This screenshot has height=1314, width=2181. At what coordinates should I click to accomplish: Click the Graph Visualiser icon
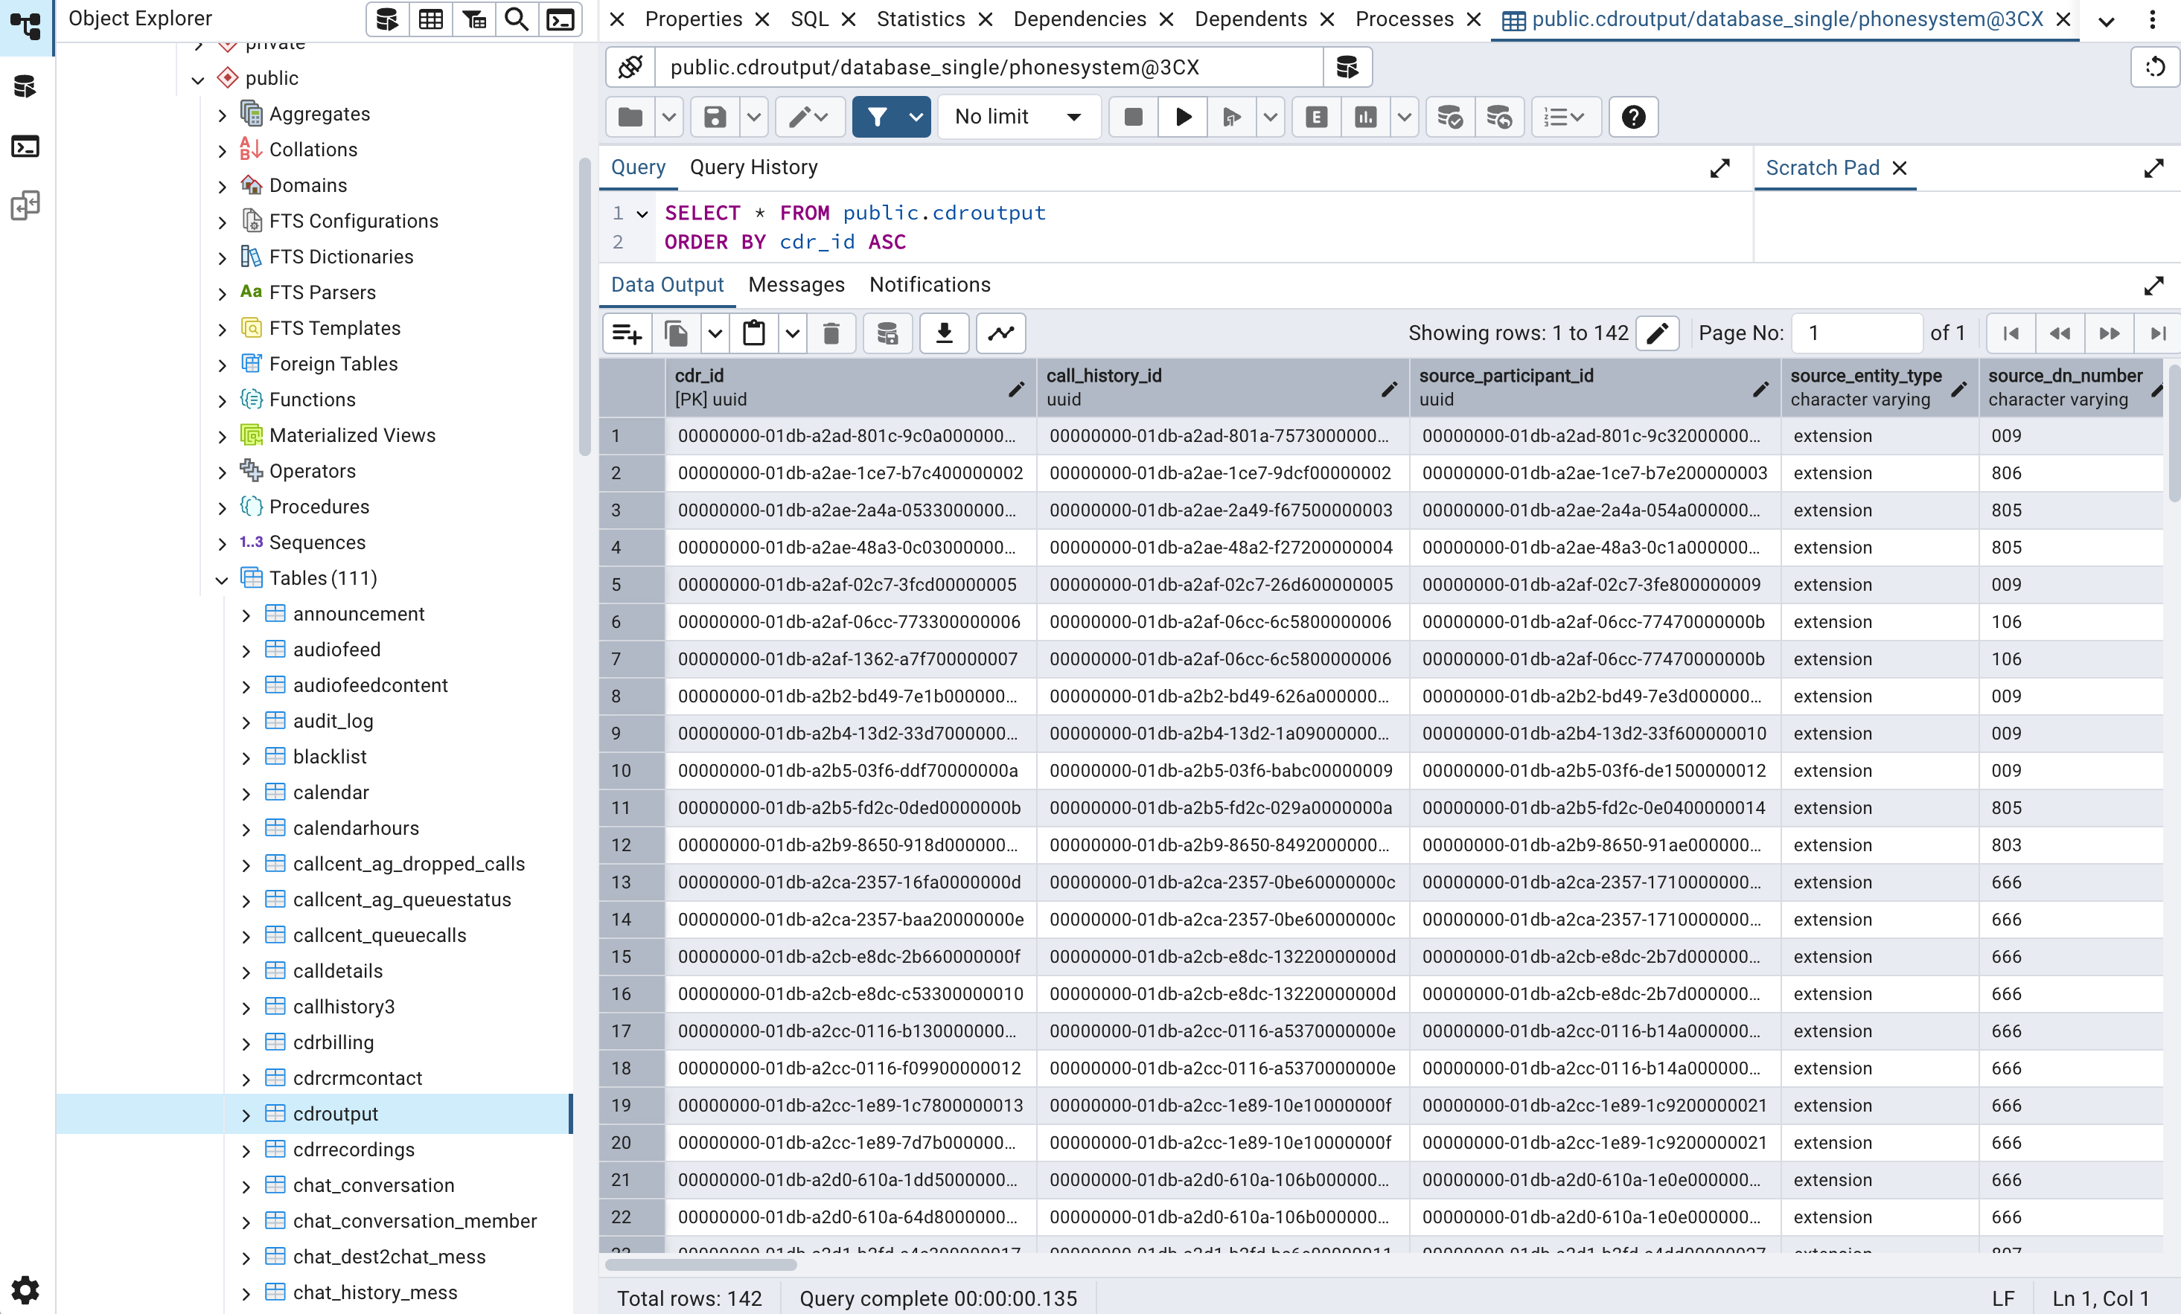click(x=1001, y=333)
